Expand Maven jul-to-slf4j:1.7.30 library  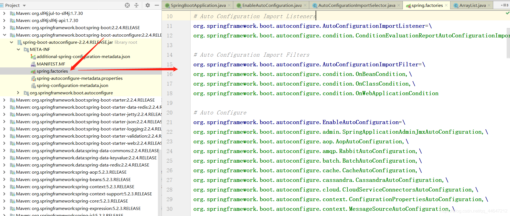click(4, 13)
